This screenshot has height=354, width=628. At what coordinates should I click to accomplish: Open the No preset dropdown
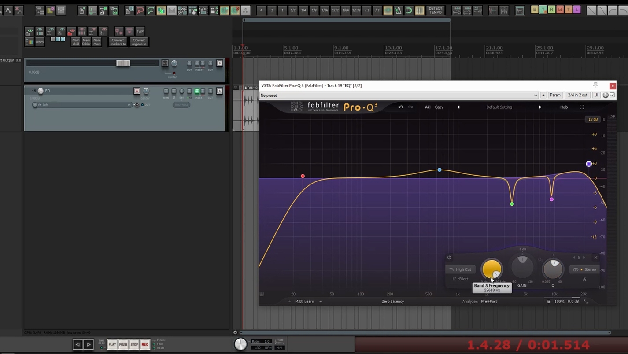pos(399,95)
